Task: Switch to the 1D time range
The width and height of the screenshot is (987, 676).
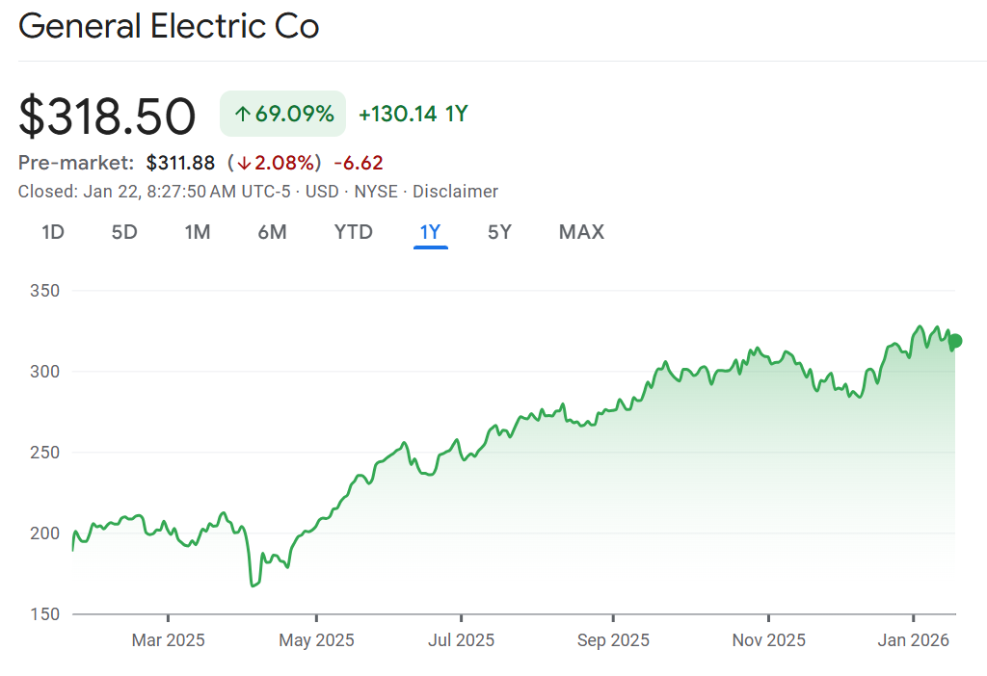Action: (53, 232)
